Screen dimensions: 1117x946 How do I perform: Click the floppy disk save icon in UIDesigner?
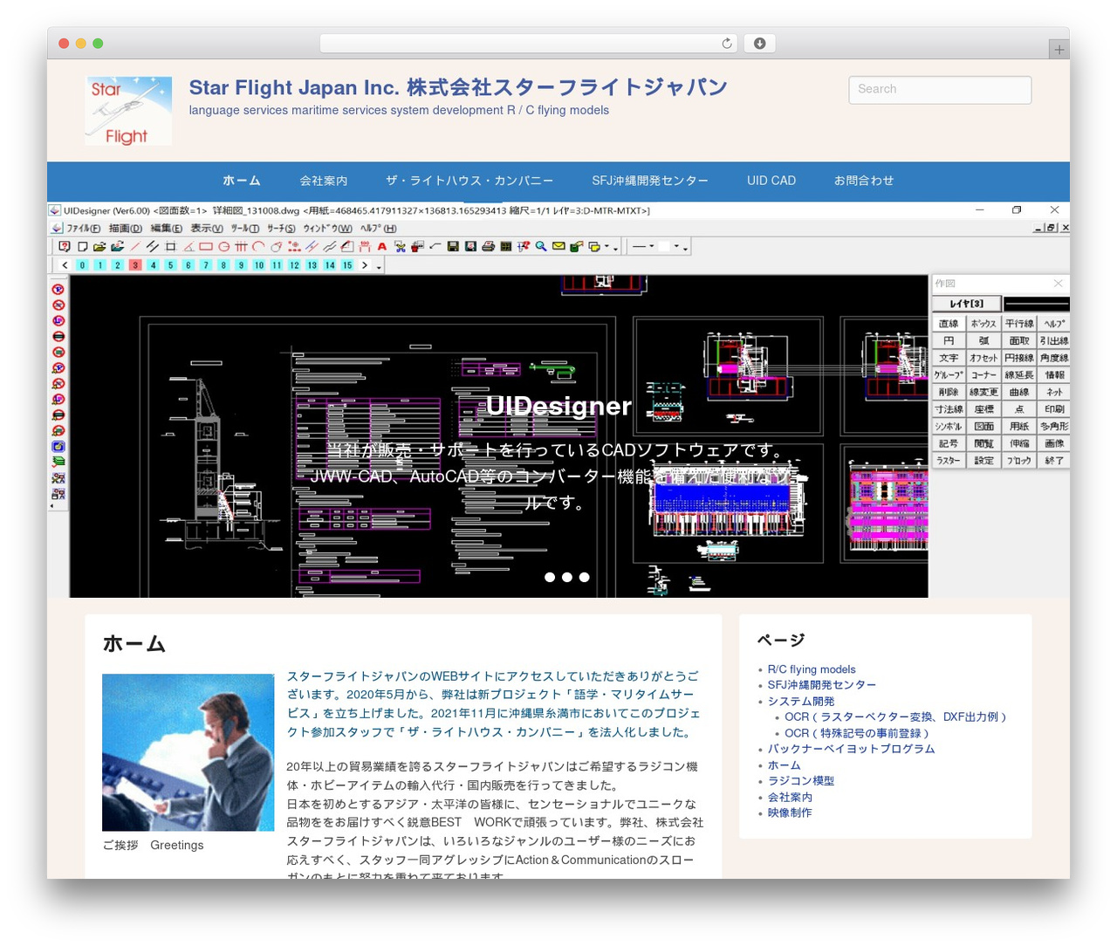click(453, 246)
